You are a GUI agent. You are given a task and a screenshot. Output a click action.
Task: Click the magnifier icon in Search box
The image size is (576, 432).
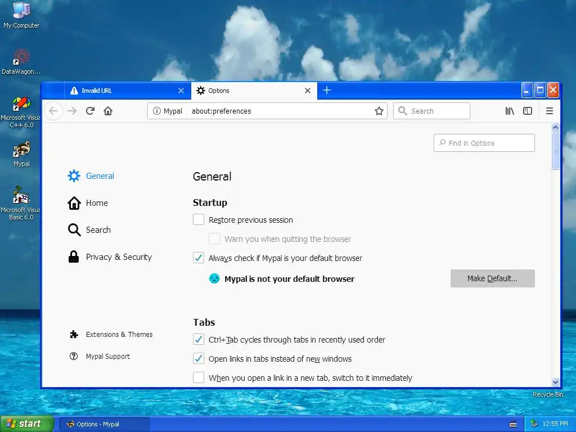pos(403,111)
